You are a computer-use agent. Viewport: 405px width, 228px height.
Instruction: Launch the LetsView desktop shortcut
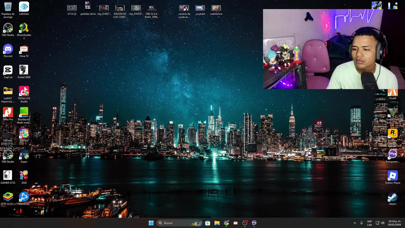click(24, 9)
